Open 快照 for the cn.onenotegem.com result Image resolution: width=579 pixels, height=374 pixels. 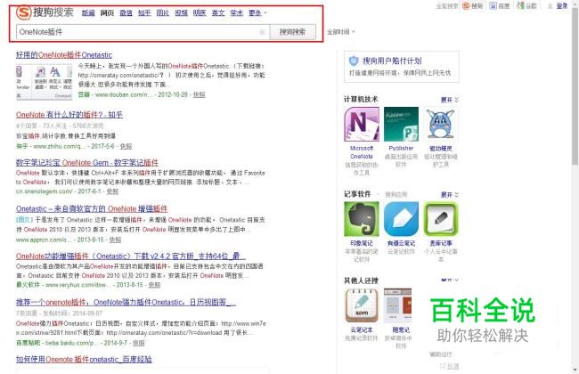point(112,191)
